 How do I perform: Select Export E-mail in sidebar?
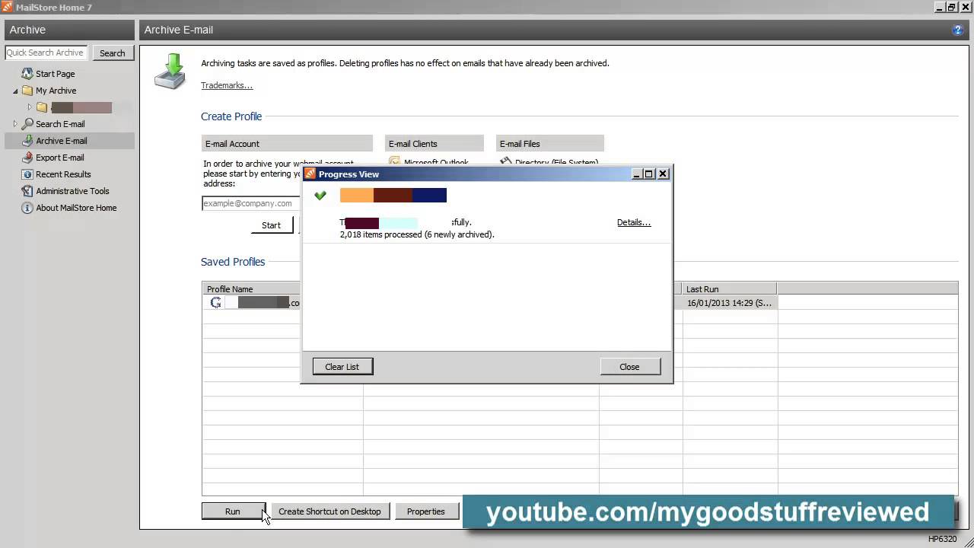coord(60,158)
